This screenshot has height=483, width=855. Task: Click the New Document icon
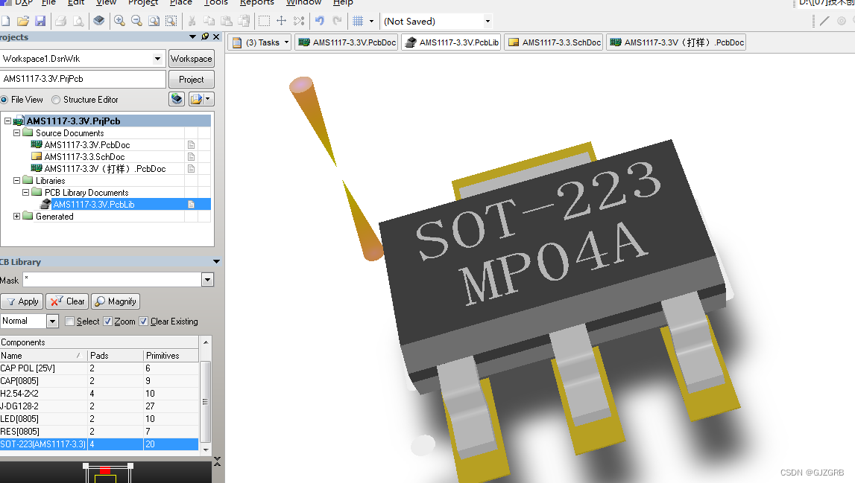click(x=6, y=21)
